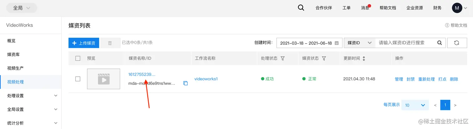Image resolution: width=473 pixels, height=129 pixels.
Task: Click 已选中0条/共1条 selection count text
Action: pos(137,43)
